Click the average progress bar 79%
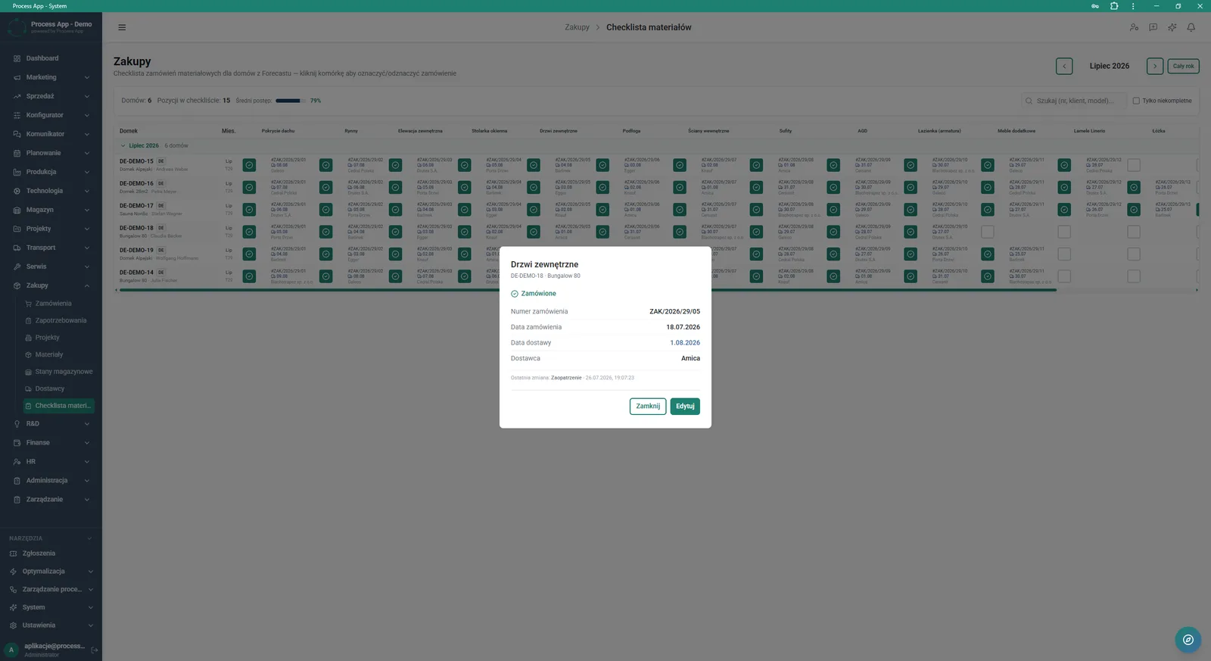Screen dimensions: 1211x661 [x=289, y=101]
